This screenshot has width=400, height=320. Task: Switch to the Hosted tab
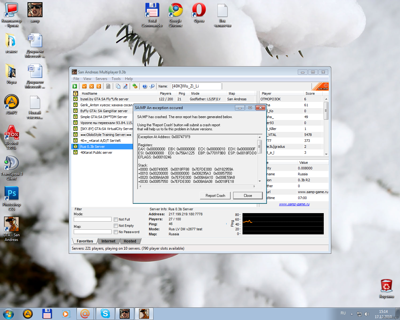pos(130,241)
